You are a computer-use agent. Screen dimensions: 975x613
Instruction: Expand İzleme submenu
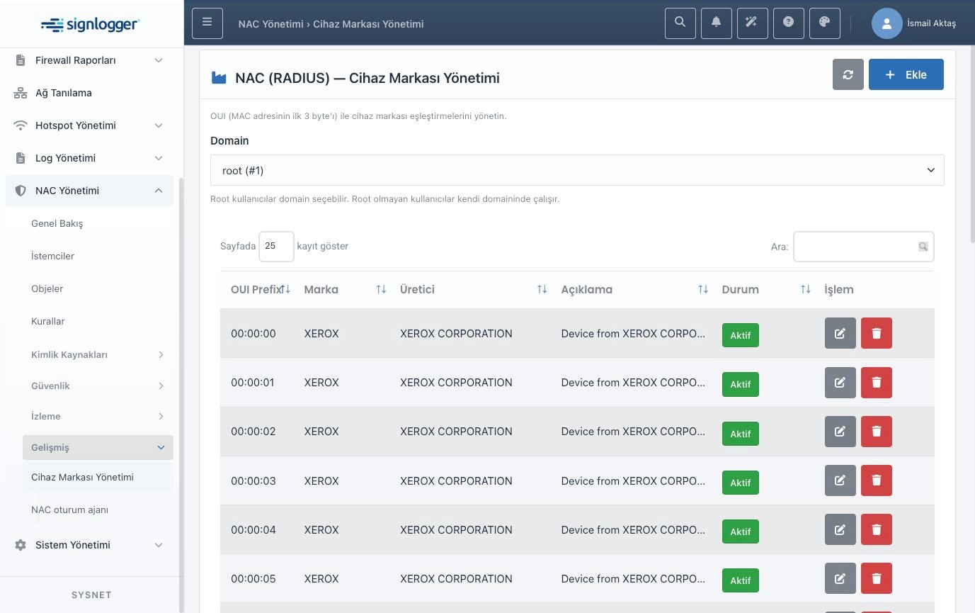coord(98,416)
